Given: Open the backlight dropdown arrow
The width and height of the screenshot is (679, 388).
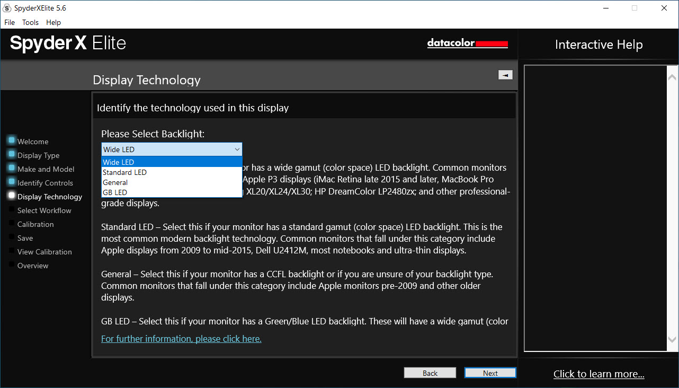Looking at the screenshot, I should tap(237, 149).
